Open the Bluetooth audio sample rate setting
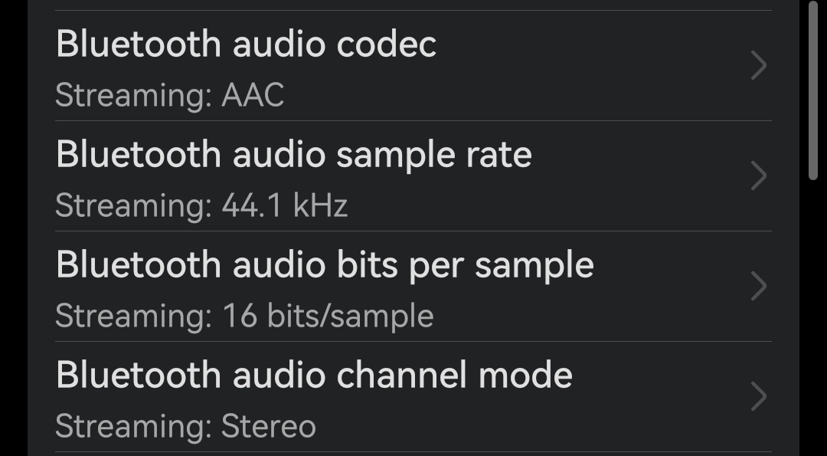827x456 pixels. [x=383, y=177]
